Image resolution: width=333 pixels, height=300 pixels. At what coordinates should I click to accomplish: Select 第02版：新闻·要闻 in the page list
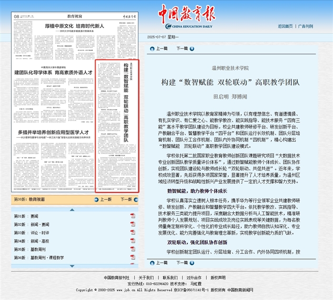[31, 224]
